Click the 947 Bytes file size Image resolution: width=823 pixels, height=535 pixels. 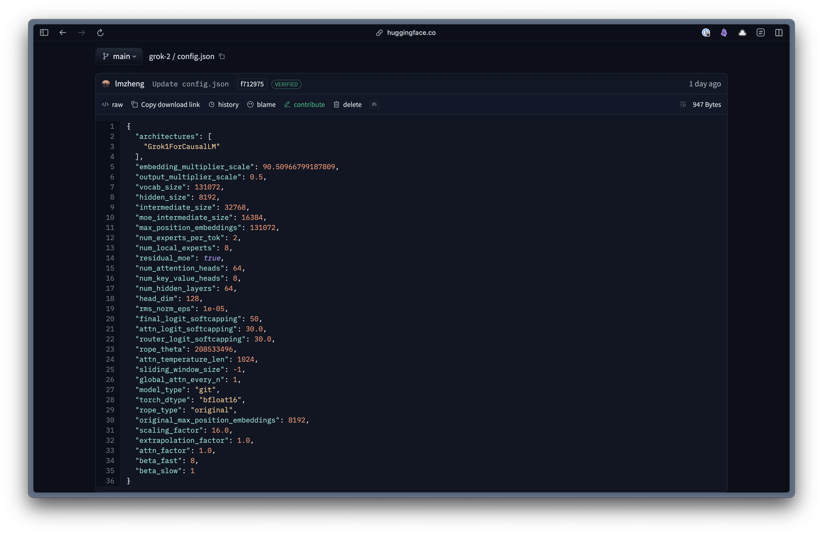[707, 104]
